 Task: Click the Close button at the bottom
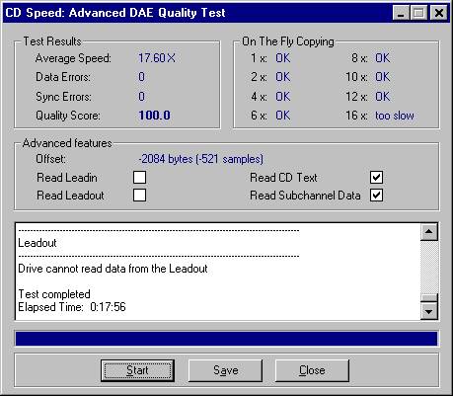pos(312,370)
